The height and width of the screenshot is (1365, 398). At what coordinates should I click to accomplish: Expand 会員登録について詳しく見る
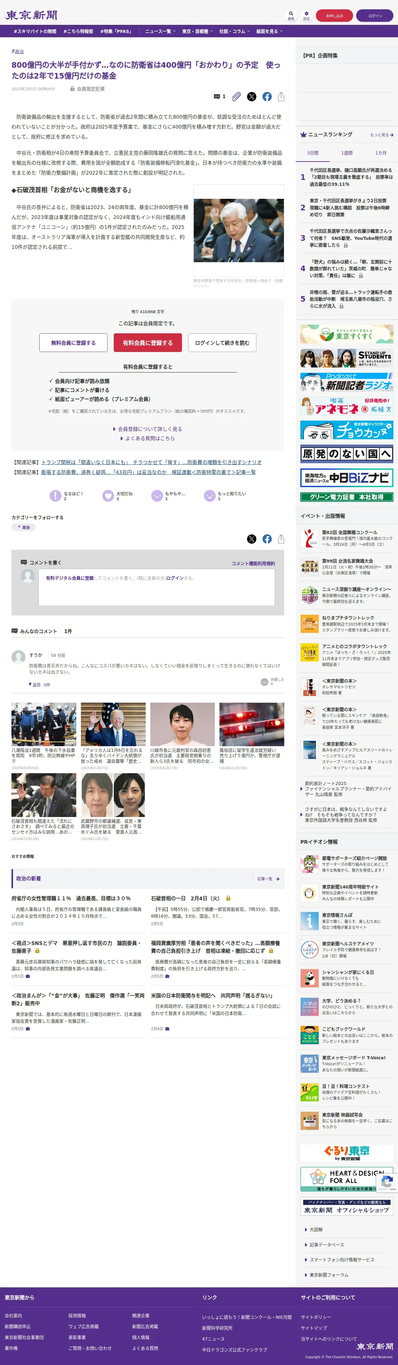click(x=148, y=429)
